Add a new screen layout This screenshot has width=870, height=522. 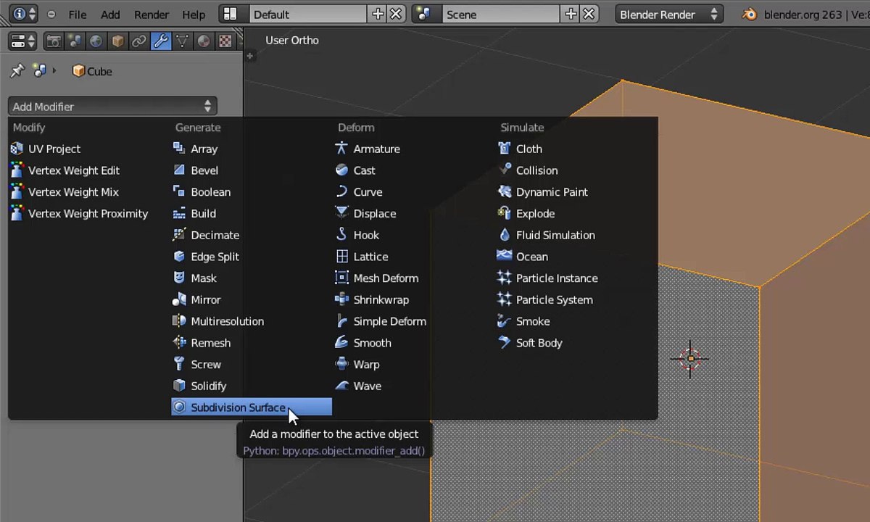click(x=378, y=14)
